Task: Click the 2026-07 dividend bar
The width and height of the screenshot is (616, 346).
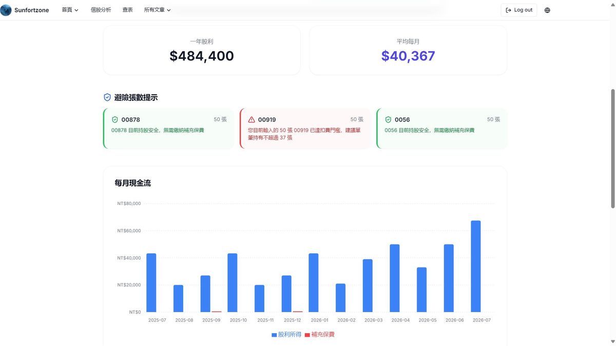Action: pyautogui.click(x=476, y=266)
